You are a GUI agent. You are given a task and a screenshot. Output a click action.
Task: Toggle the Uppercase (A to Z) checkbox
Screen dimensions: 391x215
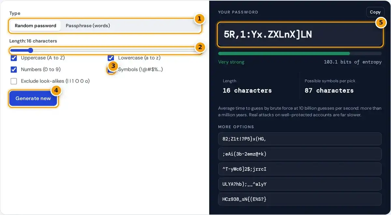coord(14,58)
